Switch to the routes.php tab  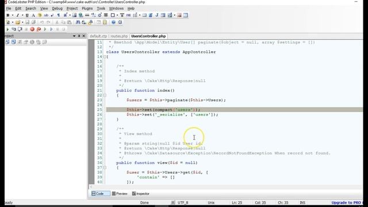coord(119,36)
